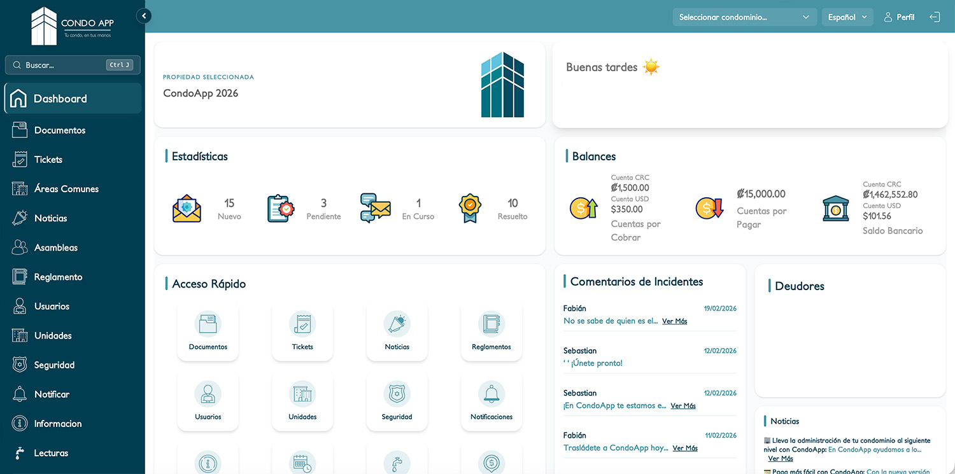Open Documentos quick access tile
The width and height of the screenshot is (955, 474).
[208, 331]
